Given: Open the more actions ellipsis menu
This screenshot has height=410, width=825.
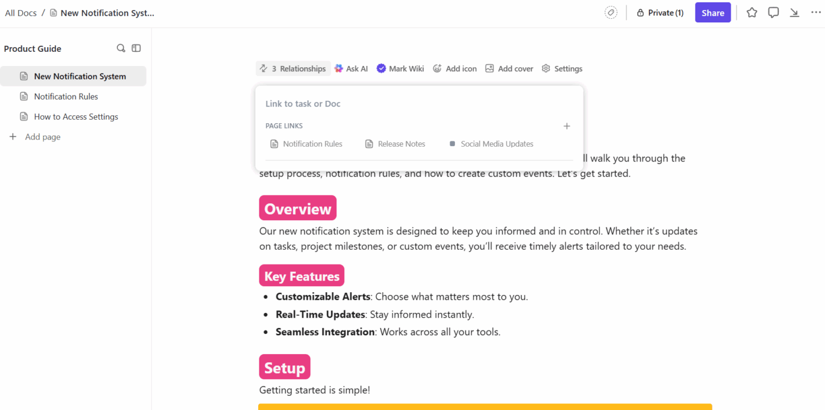Looking at the screenshot, I should click(817, 12).
